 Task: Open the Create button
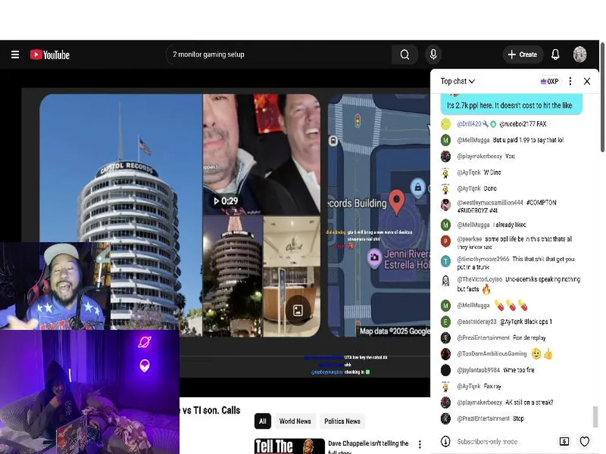click(523, 54)
